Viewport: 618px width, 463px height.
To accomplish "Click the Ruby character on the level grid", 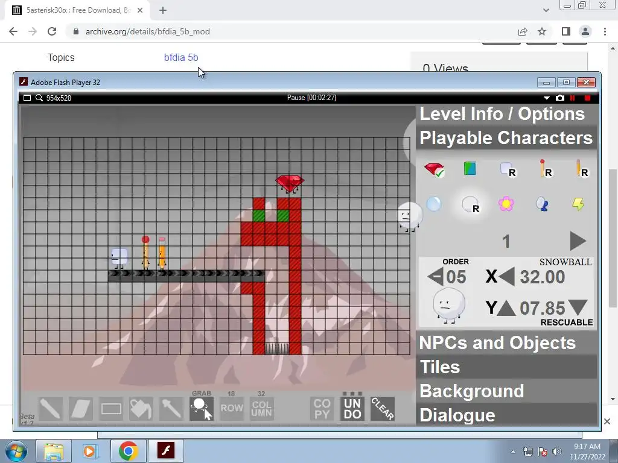I will [x=290, y=184].
